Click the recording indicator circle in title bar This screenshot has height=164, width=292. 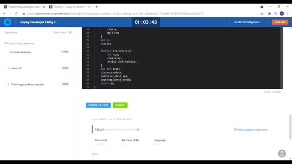click(x=261, y=7)
